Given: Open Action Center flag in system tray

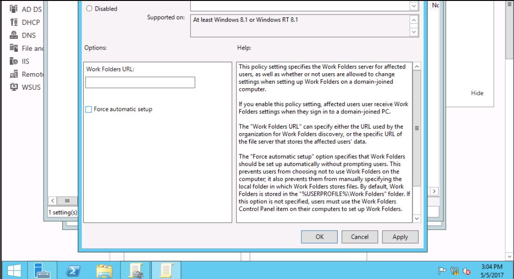Looking at the screenshot, I should (x=442, y=270).
